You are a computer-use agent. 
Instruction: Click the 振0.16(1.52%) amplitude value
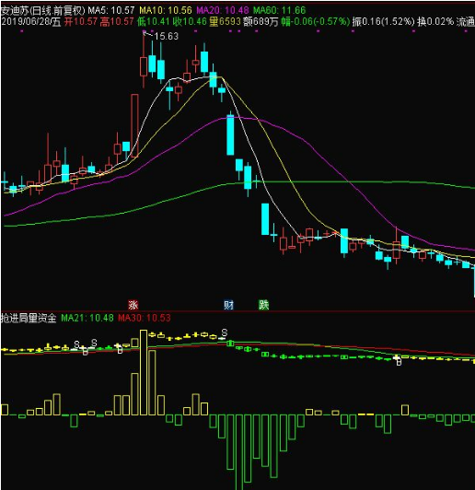point(384,22)
